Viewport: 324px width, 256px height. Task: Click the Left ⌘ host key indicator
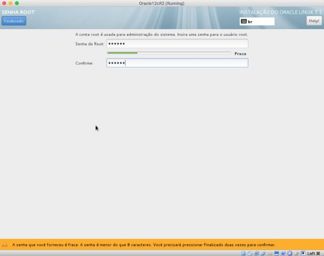point(313,253)
